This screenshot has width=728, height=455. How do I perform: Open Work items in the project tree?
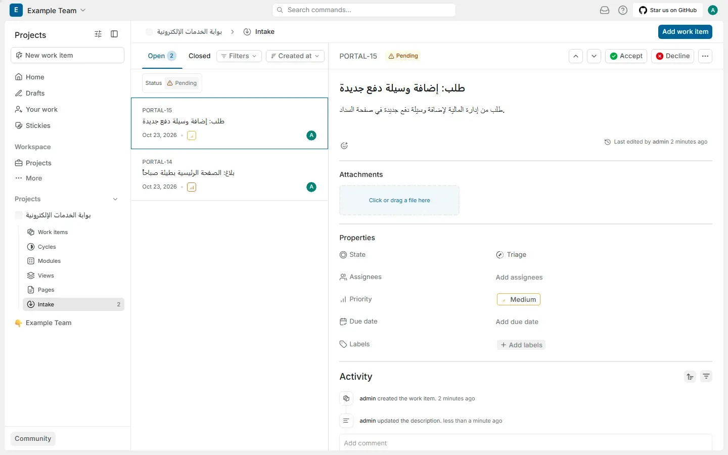(73, 232)
